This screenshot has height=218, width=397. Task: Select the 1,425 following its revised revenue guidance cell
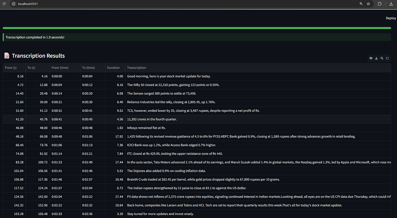tap(258, 136)
